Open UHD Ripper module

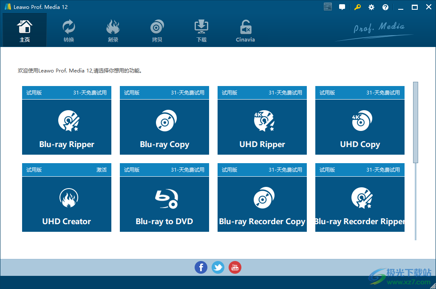click(x=262, y=127)
